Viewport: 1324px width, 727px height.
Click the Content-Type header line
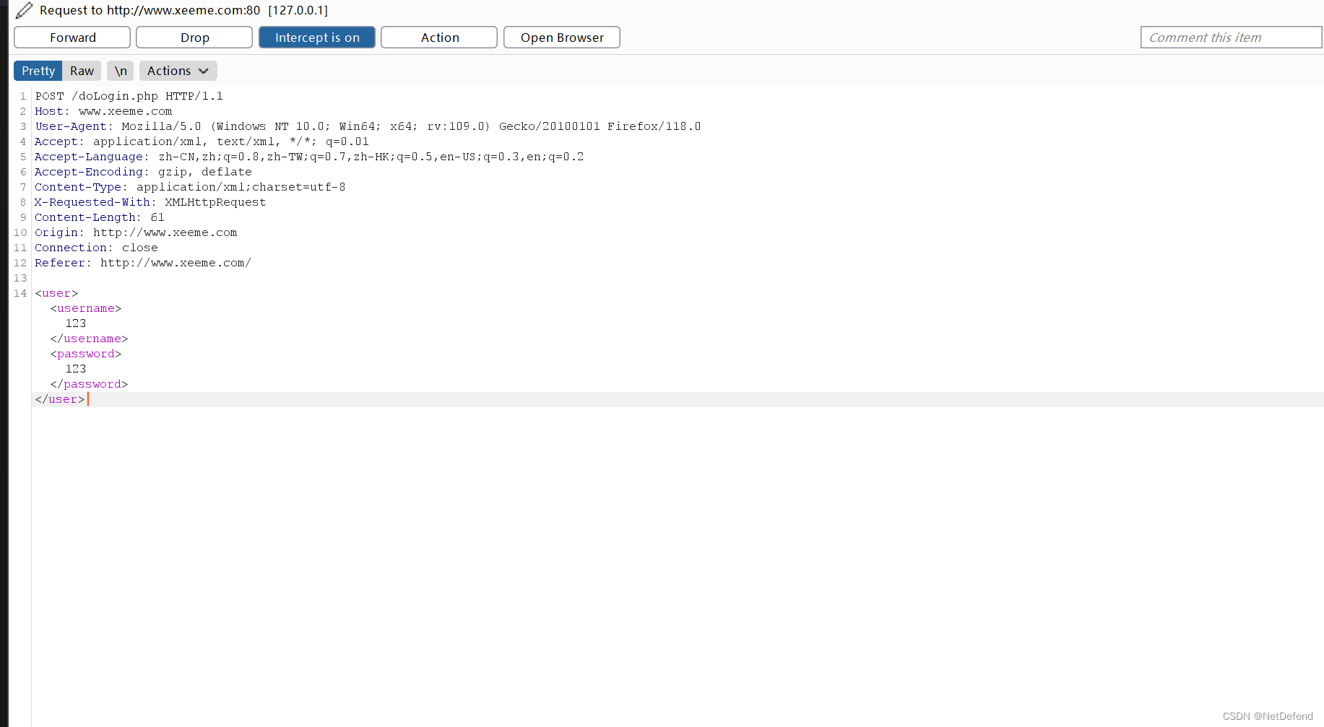coord(190,187)
